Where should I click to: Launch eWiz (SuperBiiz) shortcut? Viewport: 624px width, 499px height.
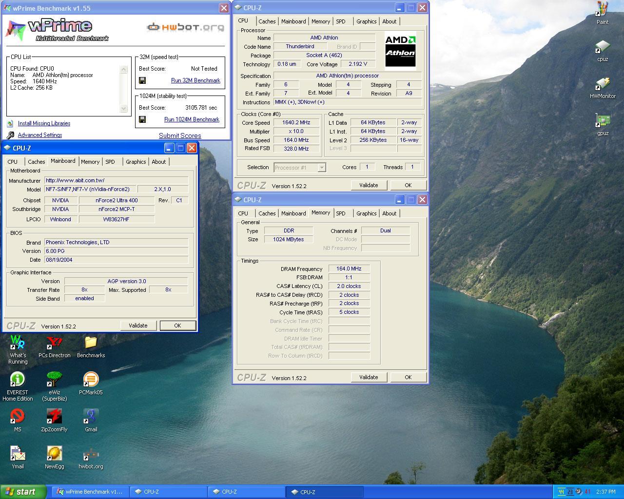[54, 386]
